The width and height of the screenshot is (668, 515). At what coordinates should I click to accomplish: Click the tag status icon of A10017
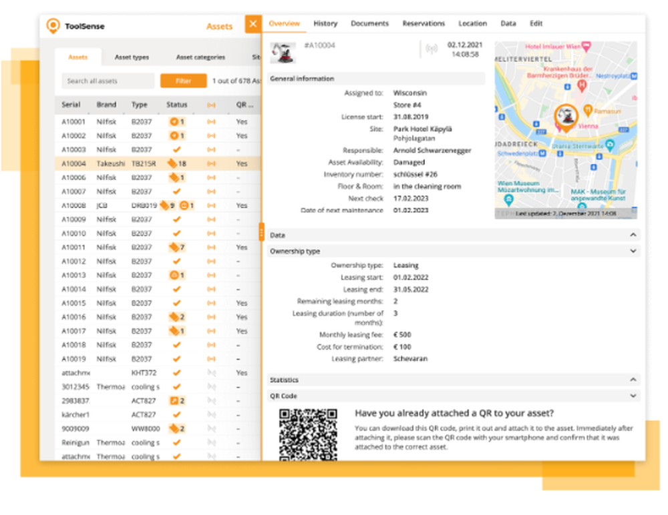pyautogui.click(x=174, y=331)
